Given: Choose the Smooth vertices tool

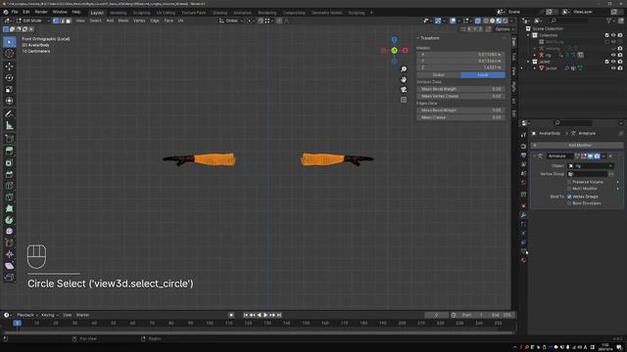Looking at the screenshot, I should click(9, 232).
